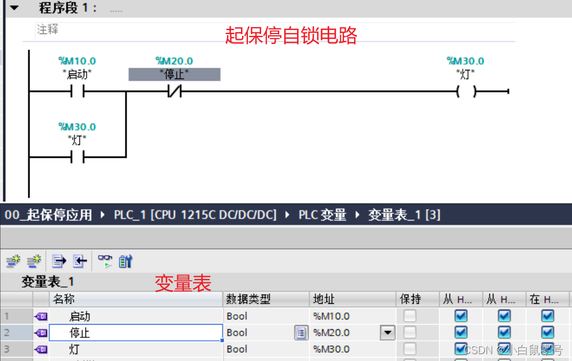Open PLC_1 [CPU 1215C DC/DC/DC] breadcrumb
This screenshot has height=361, width=572.
195,215
